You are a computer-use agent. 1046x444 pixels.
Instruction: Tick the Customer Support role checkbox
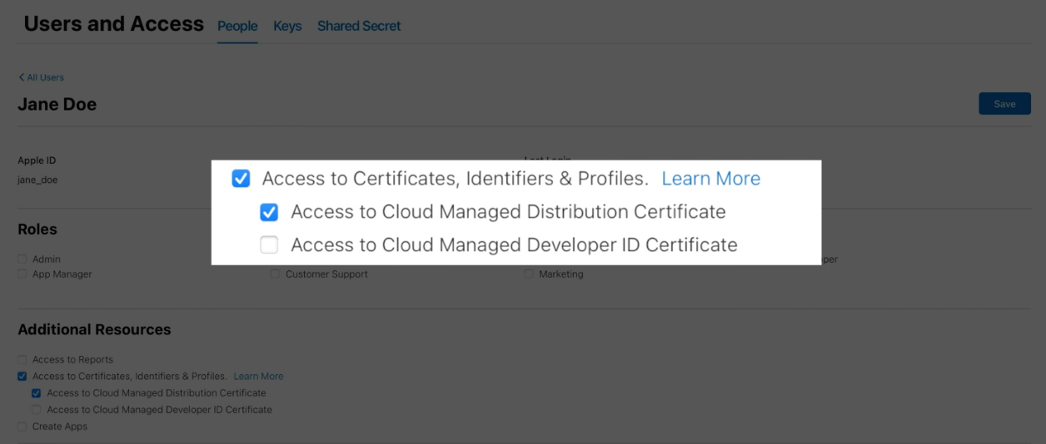point(275,274)
